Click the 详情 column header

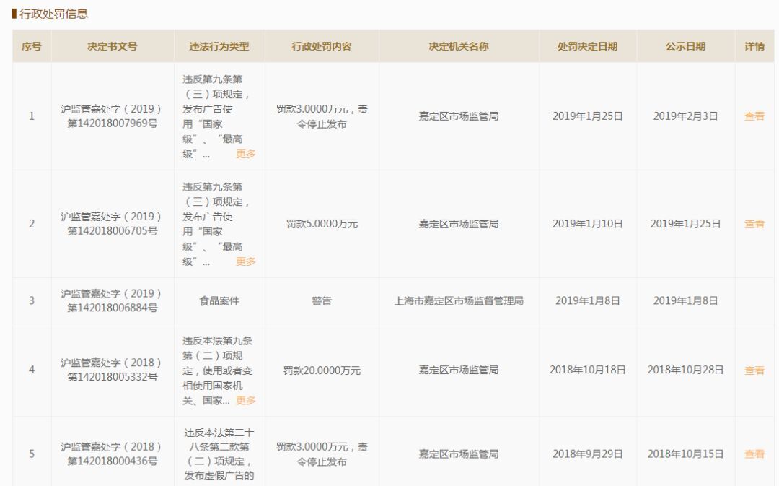(754, 46)
